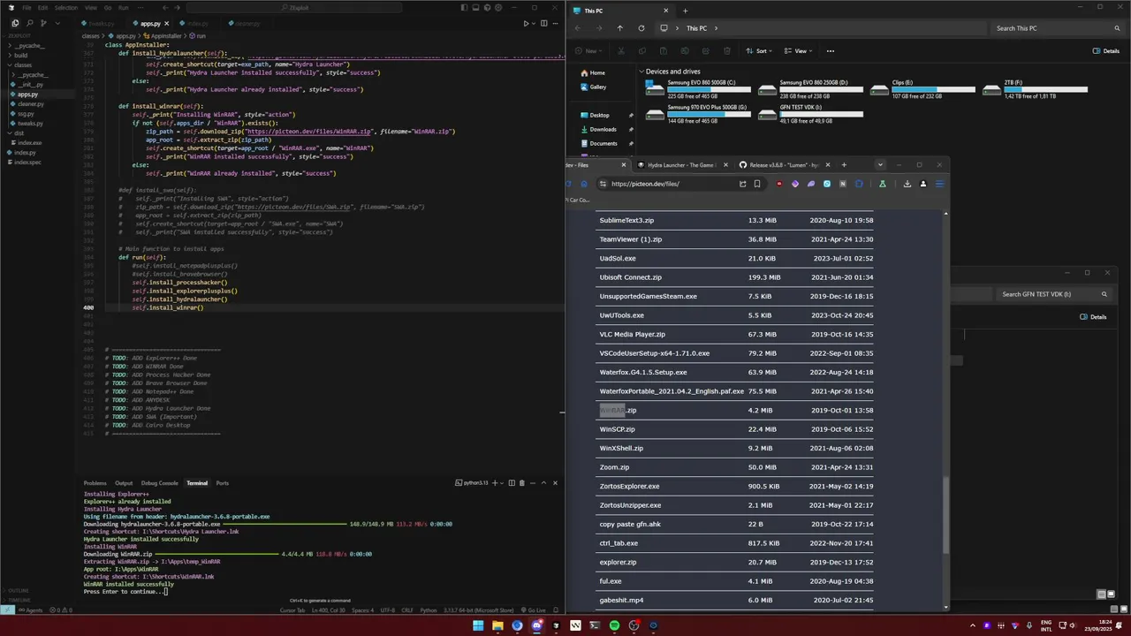Select the Samsung EVO 860 500GB (C:) drive

pyautogui.click(x=698, y=89)
